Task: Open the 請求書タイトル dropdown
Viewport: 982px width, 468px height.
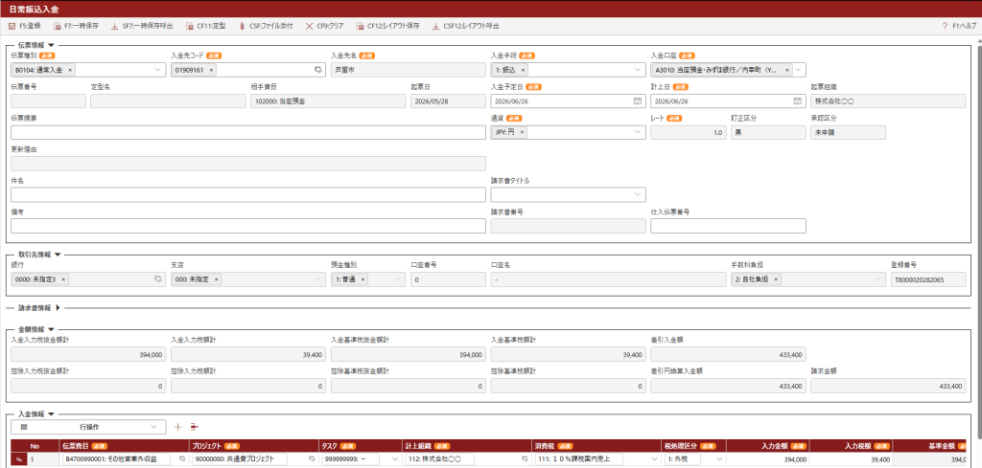Action: 568,195
